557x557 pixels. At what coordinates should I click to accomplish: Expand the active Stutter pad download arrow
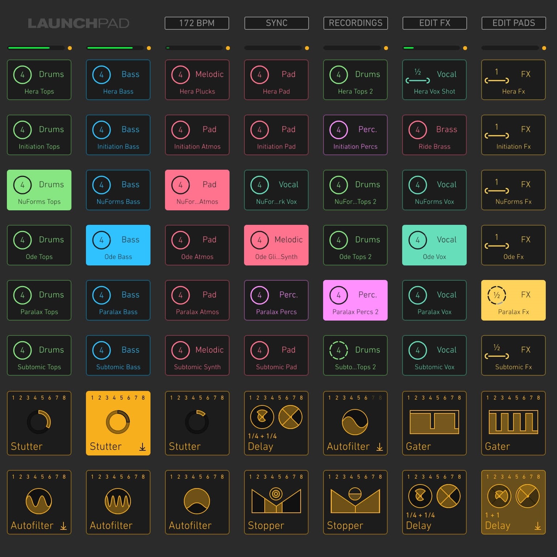click(x=143, y=447)
